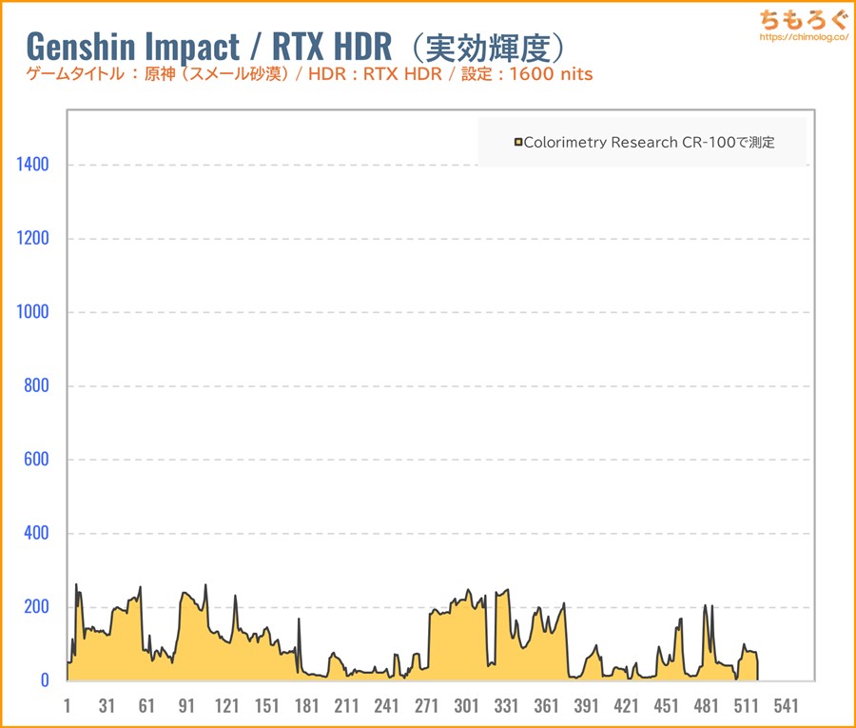This screenshot has width=856, height=728.
Task: Click the ちもろぐ logo text
Action: (804, 19)
